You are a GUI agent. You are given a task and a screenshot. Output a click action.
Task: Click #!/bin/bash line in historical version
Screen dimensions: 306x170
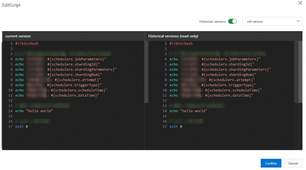[x=181, y=44]
